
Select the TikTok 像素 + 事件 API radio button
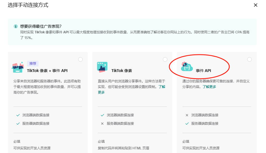point(80,59)
